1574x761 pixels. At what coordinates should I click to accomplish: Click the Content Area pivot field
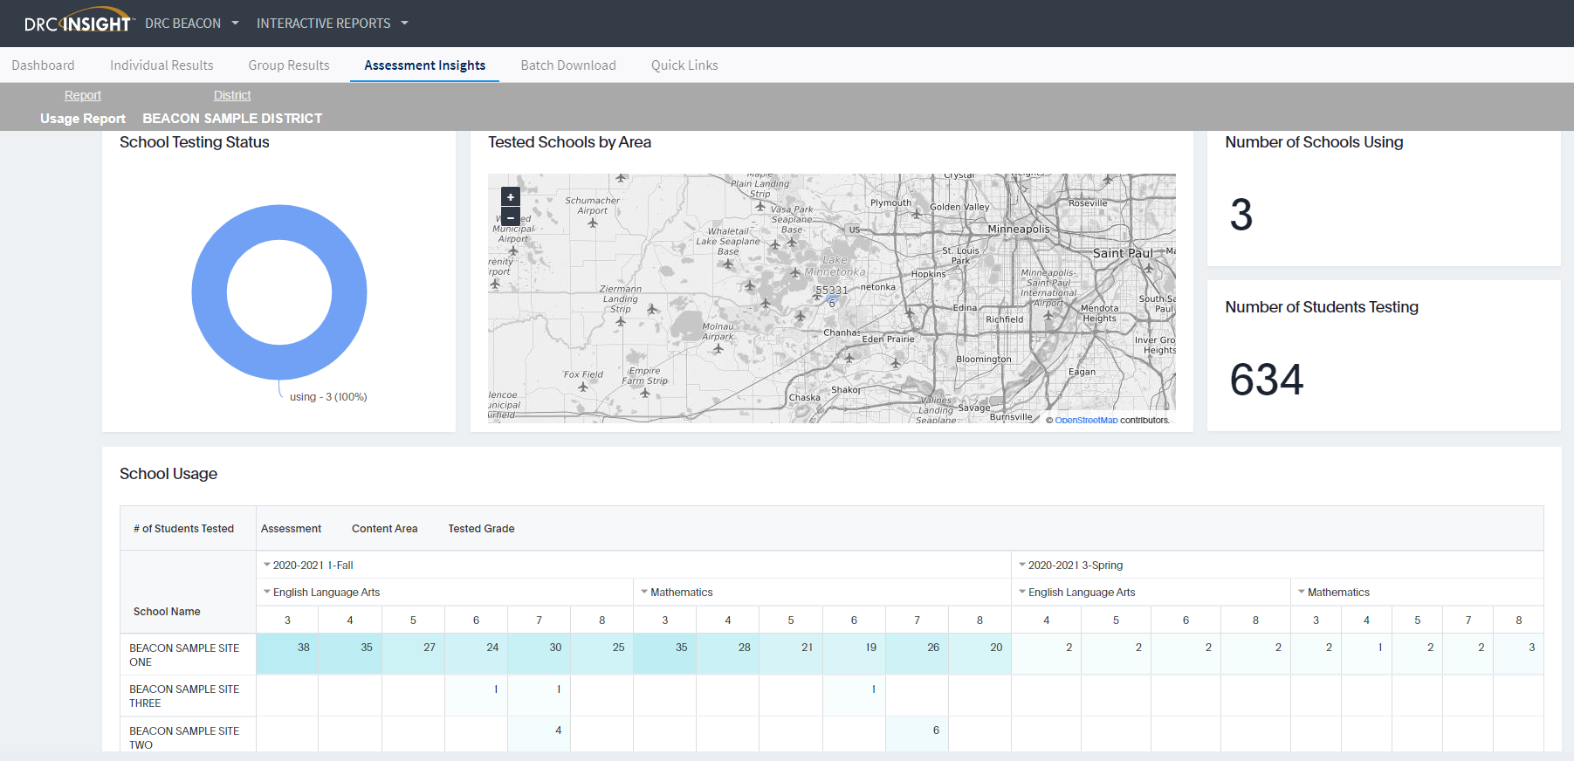tap(385, 529)
